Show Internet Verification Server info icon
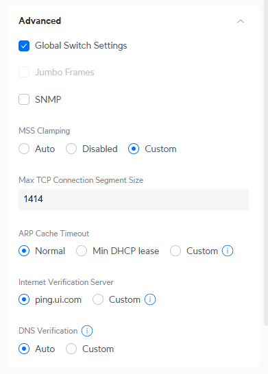The image size is (268, 374). click(x=150, y=299)
